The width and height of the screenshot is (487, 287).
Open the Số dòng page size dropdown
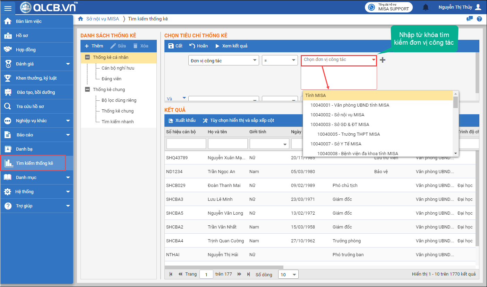point(288,275)
